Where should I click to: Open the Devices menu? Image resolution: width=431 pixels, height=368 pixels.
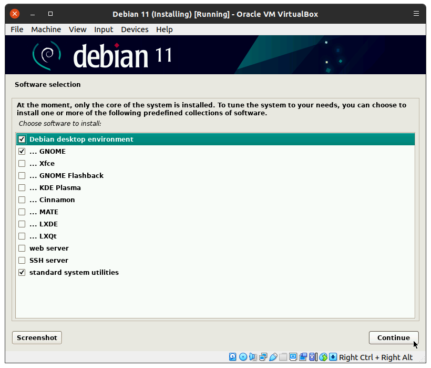tap(135, 29)
